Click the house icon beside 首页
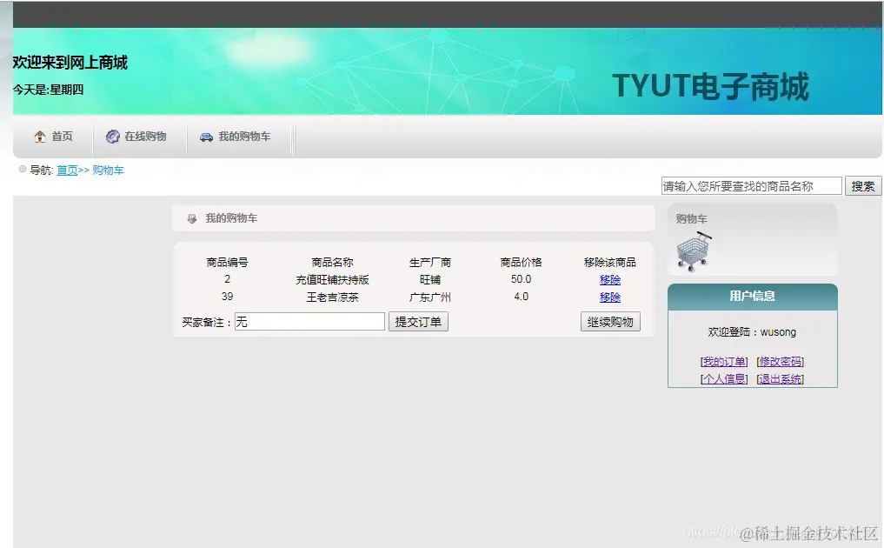884x548 pixels. [x=39, y=137]
